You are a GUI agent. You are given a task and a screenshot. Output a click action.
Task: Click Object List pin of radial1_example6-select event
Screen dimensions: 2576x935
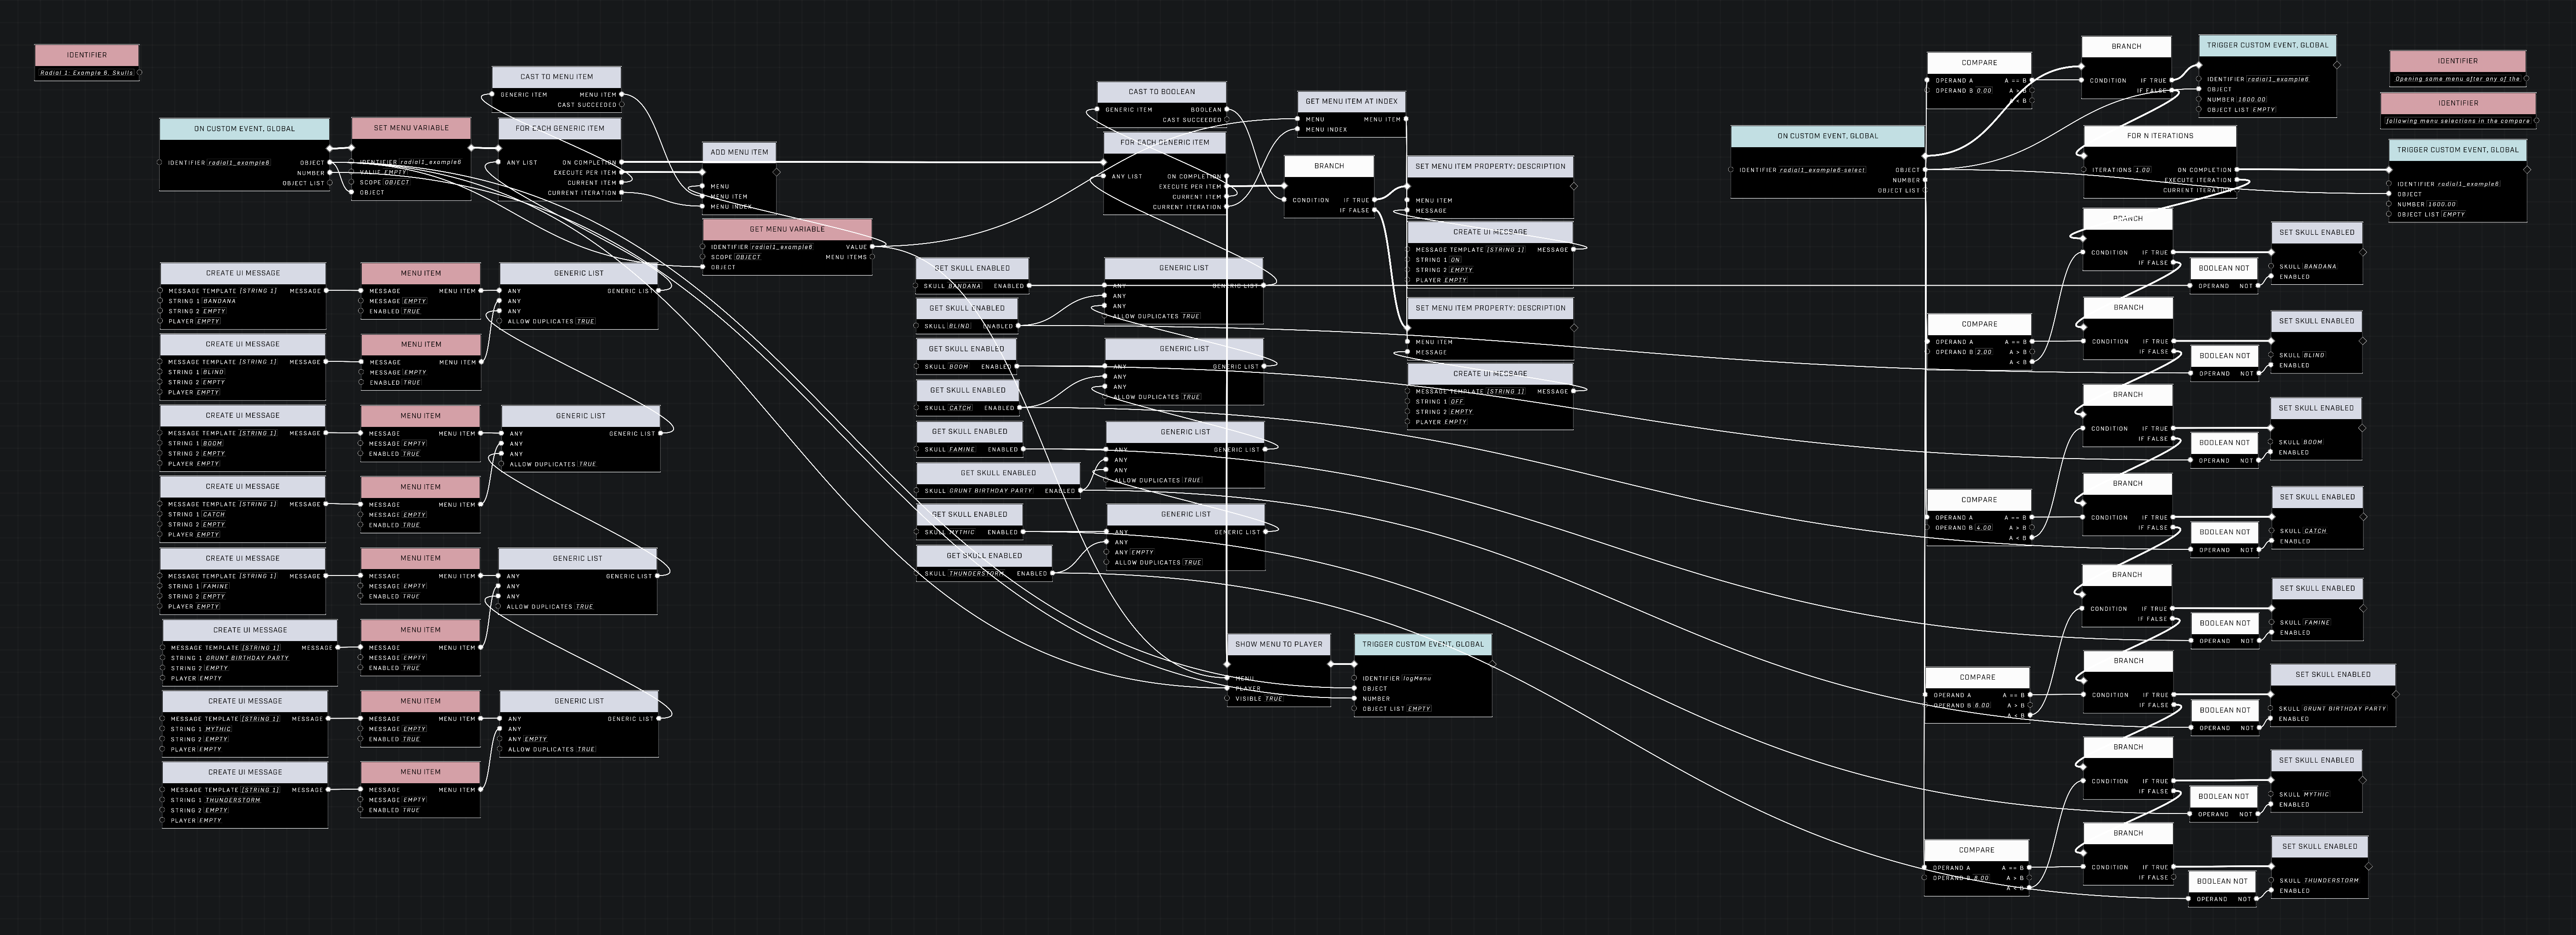(1925, 190)
